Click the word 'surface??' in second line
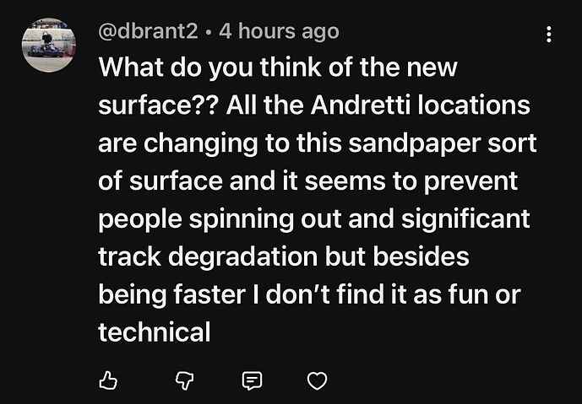The image size is (582, 404). (x=159, y=105)
